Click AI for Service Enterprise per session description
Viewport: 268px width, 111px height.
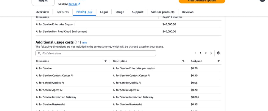(x=134, y=68)
